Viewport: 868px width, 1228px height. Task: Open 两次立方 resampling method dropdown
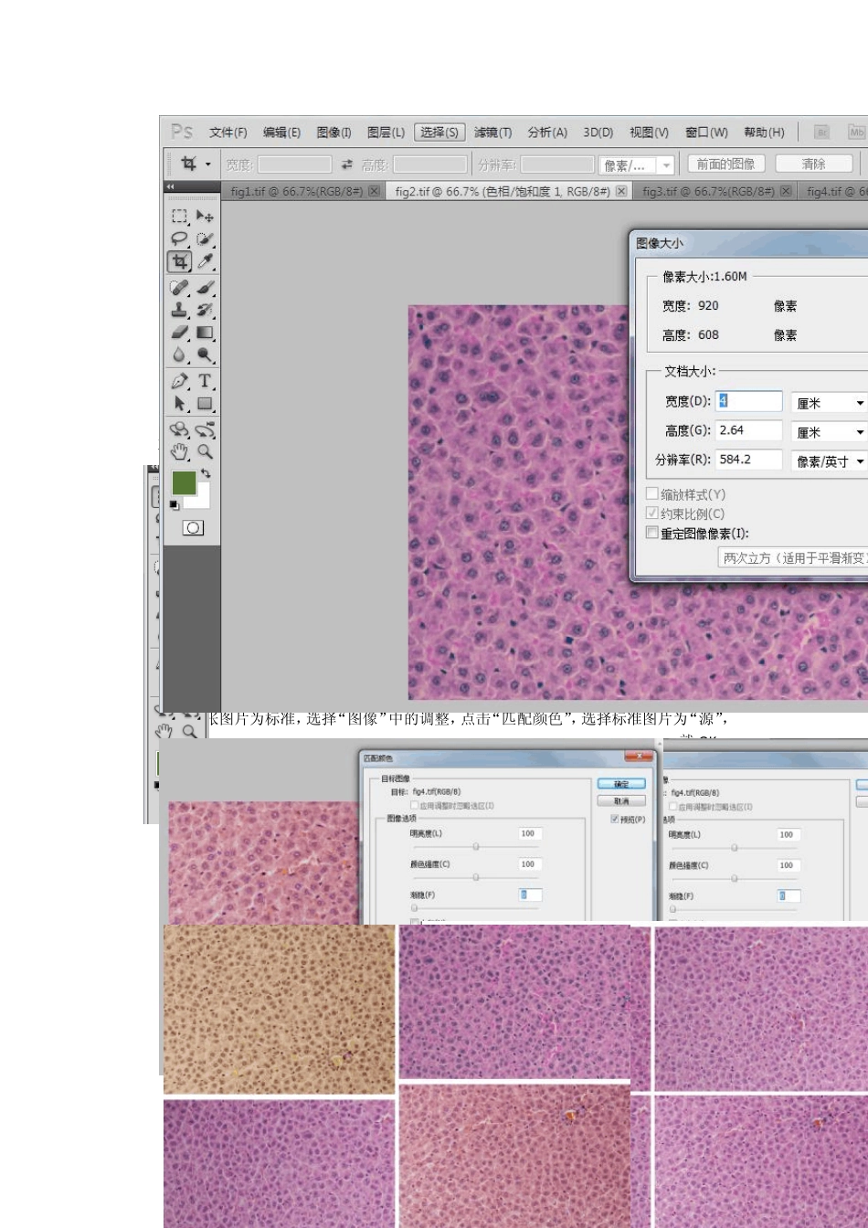pos(792,557)
